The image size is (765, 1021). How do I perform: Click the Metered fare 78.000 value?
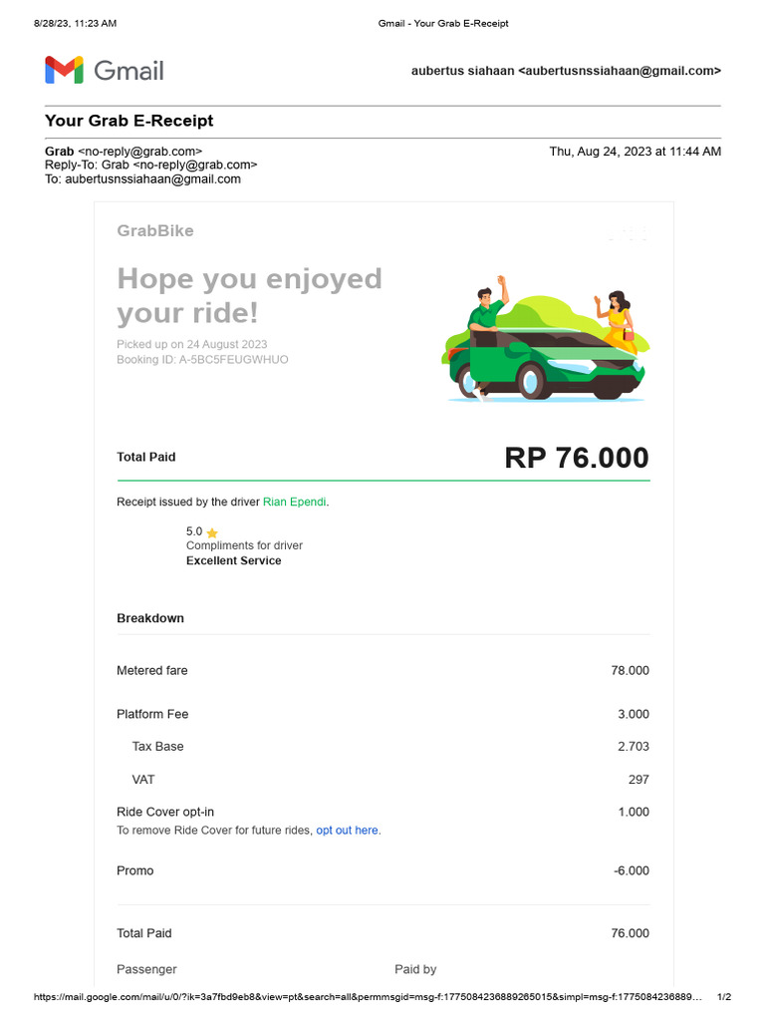[630, 670]
